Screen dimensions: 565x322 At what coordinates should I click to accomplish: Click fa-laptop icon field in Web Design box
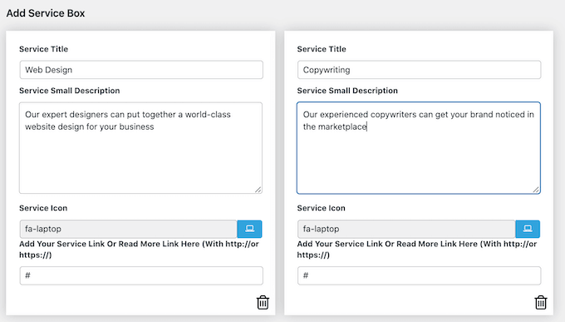[128, 229]
